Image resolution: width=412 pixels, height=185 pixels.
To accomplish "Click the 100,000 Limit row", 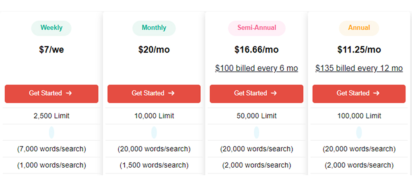I will click(x=359, y=116).
